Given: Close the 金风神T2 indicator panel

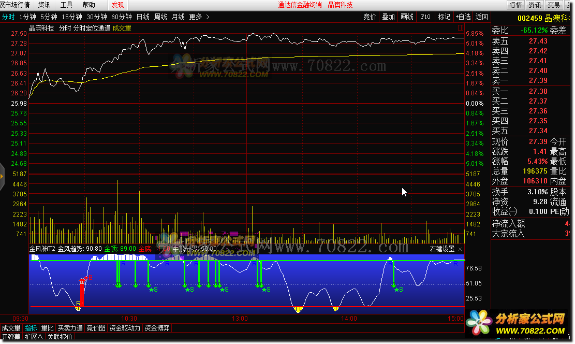Looking at the screenshot, I should pos(460,249).
